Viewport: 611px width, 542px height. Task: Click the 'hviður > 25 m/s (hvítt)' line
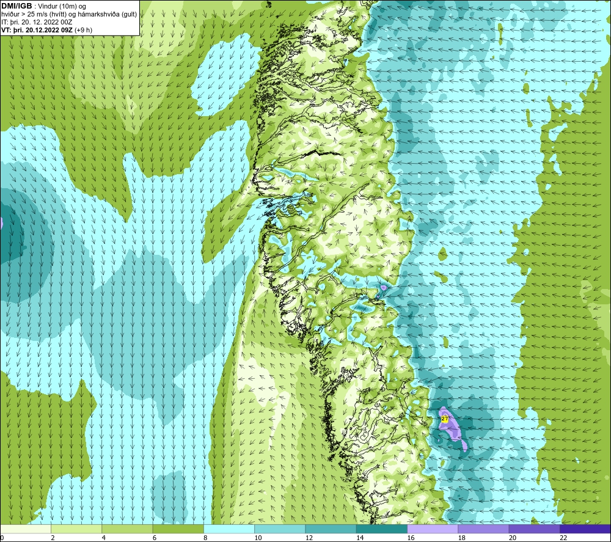click(70, 15)
